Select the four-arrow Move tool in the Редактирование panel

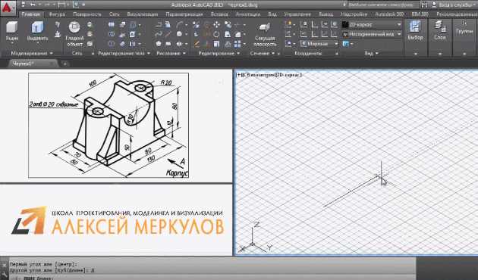click(x=216, y=25)
